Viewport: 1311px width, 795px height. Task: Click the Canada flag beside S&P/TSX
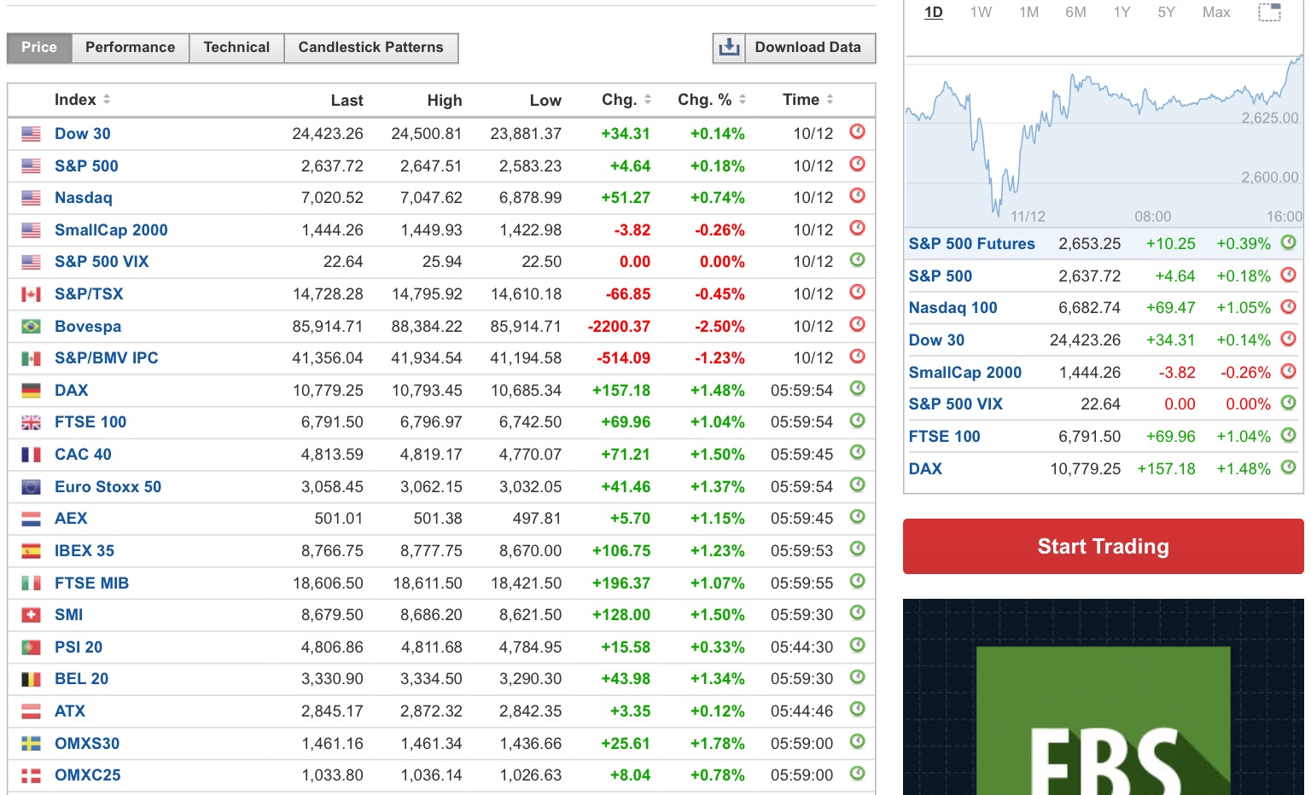31,294
